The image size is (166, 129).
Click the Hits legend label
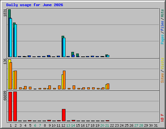pos(162,13)
